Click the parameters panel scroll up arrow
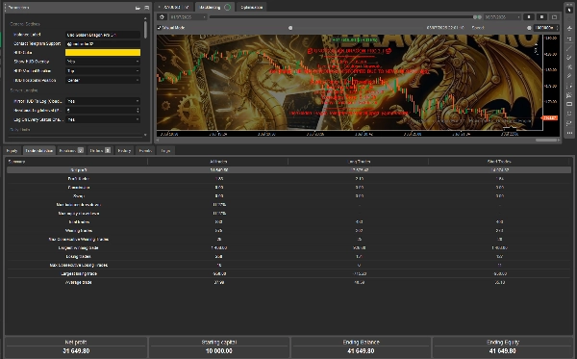 click(x=145, y=18)
